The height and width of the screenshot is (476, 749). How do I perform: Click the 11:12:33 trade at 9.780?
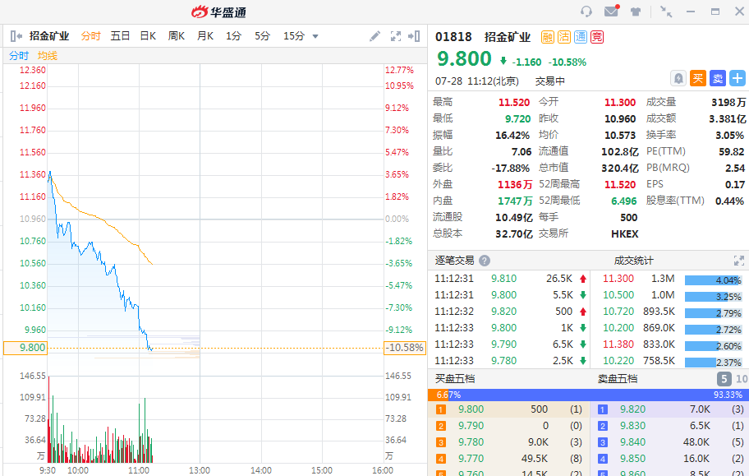click(509, 361)
